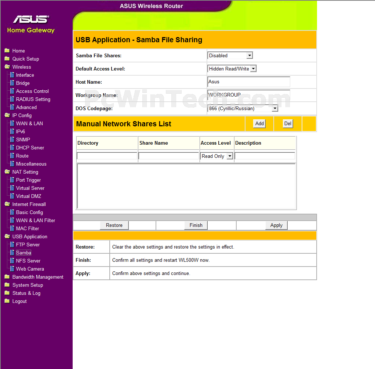Click the Samba page icon
Viewport: 375px width, 369px height.
pyautogui.click(x=12, y=253)
